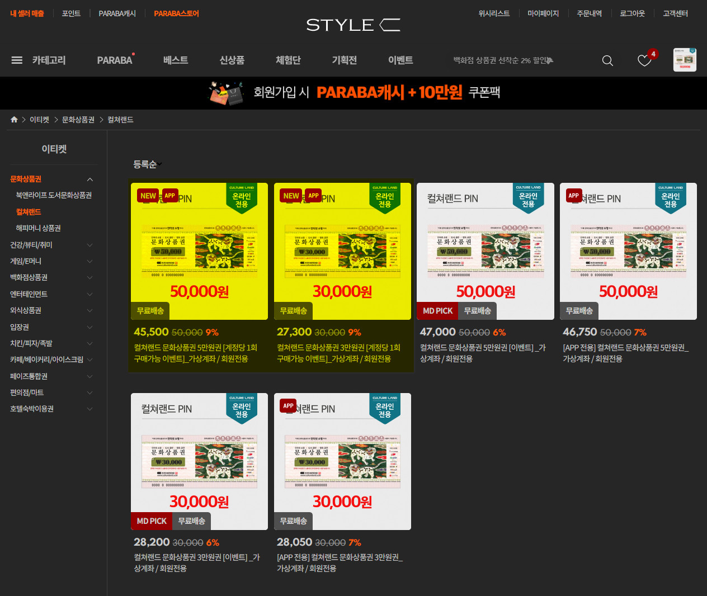Screen dimensions: 707x596
Task: Open the 위시리스트 top link
Action: pos(494,13)
